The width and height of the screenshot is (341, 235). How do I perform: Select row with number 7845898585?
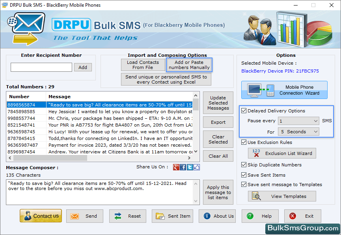point(100,112)
